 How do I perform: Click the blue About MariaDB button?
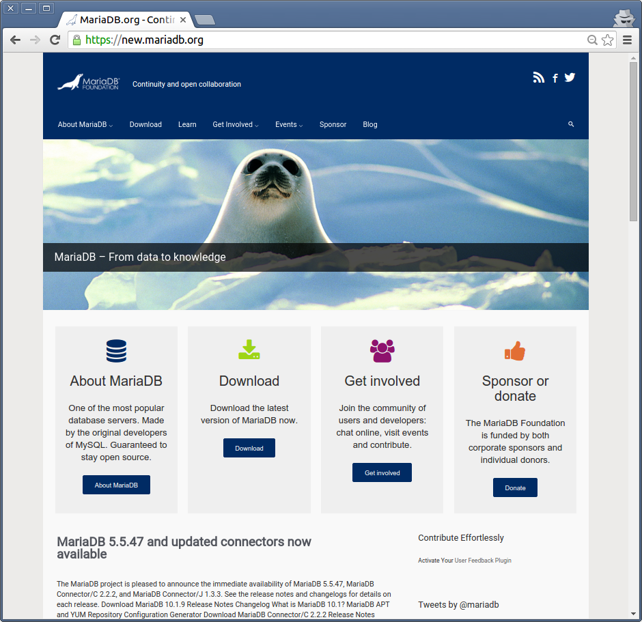[116, 485]
